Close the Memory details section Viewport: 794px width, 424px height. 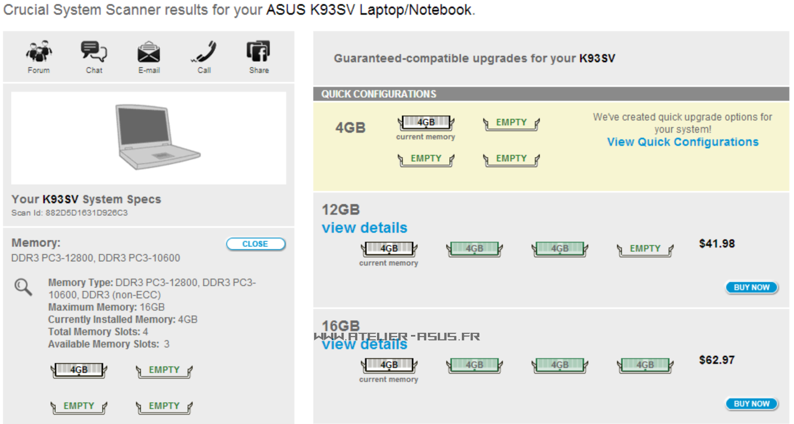pos(256,244)
